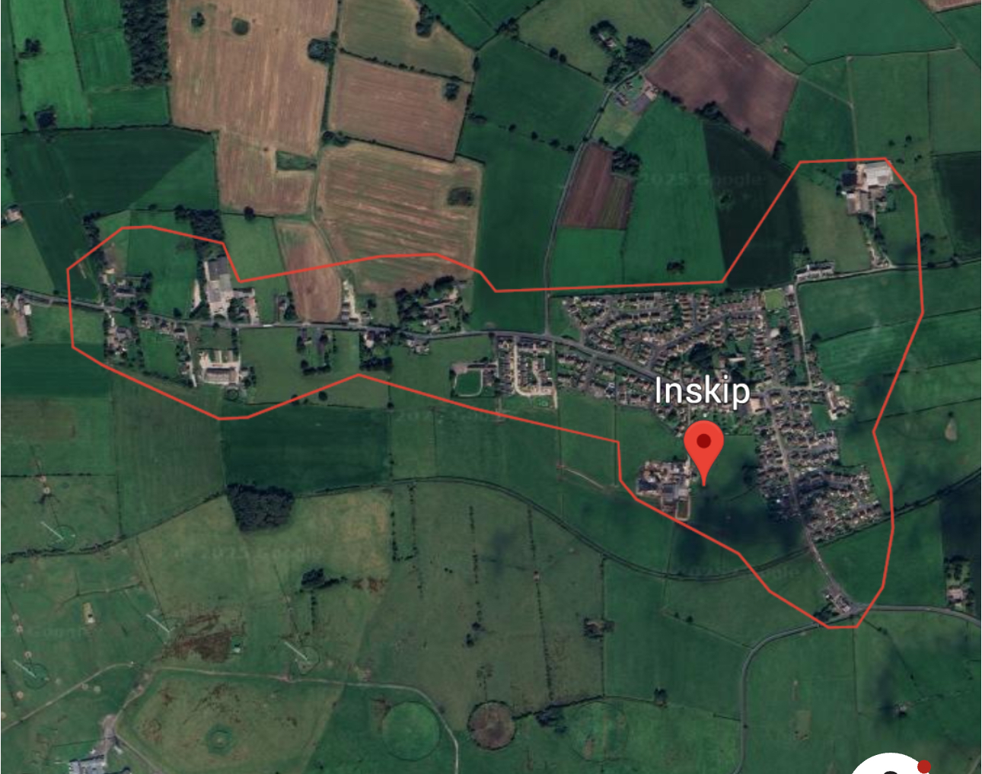Select the light green circular ground marking
This screenshot has width=982, height=774.
(412, 731)
